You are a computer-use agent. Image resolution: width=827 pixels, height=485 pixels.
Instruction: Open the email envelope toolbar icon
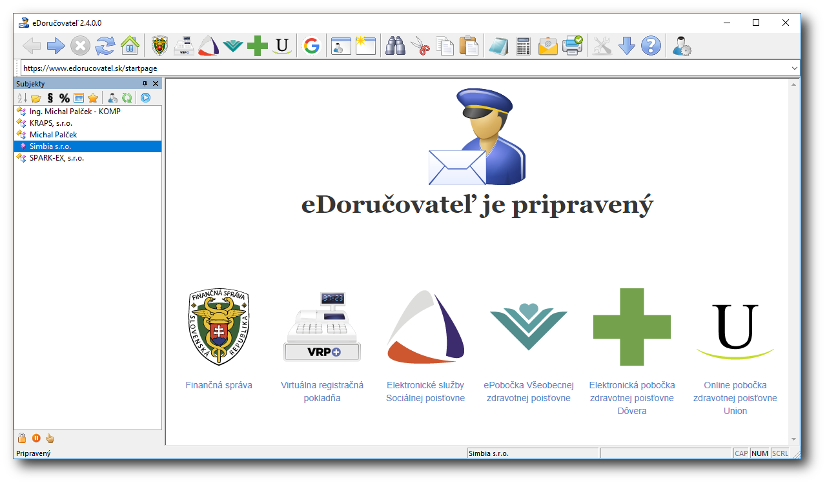pyautogui.click(x=547, y=46)
